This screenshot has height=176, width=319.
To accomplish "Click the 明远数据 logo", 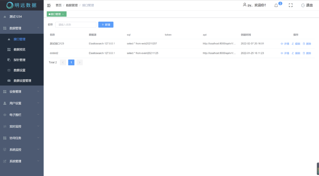I will (x=22, y=5).
